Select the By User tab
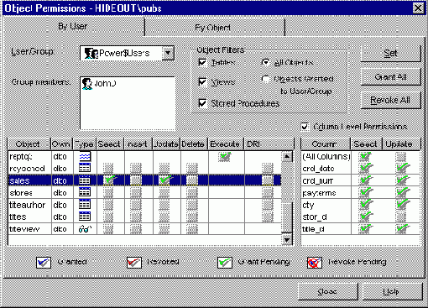Image resolution: width=428 pixels, height=308 pixels. tap(74, 27)
